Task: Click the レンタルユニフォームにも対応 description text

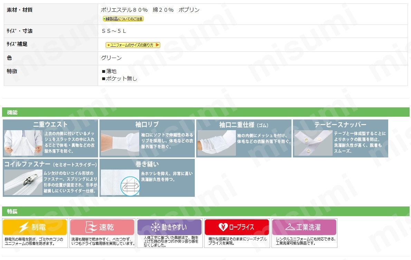Action: pyautogui.click(x=306, y=241)
